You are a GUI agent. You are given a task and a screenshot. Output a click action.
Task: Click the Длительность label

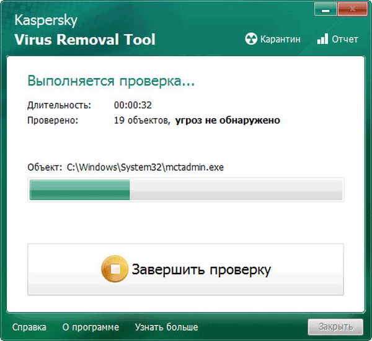point(59,105)
